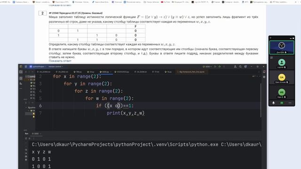Click the 'for w in range(2):' line
Image resolution: width=301 pixels, height=169 pixels.
(x=110, y=99)
